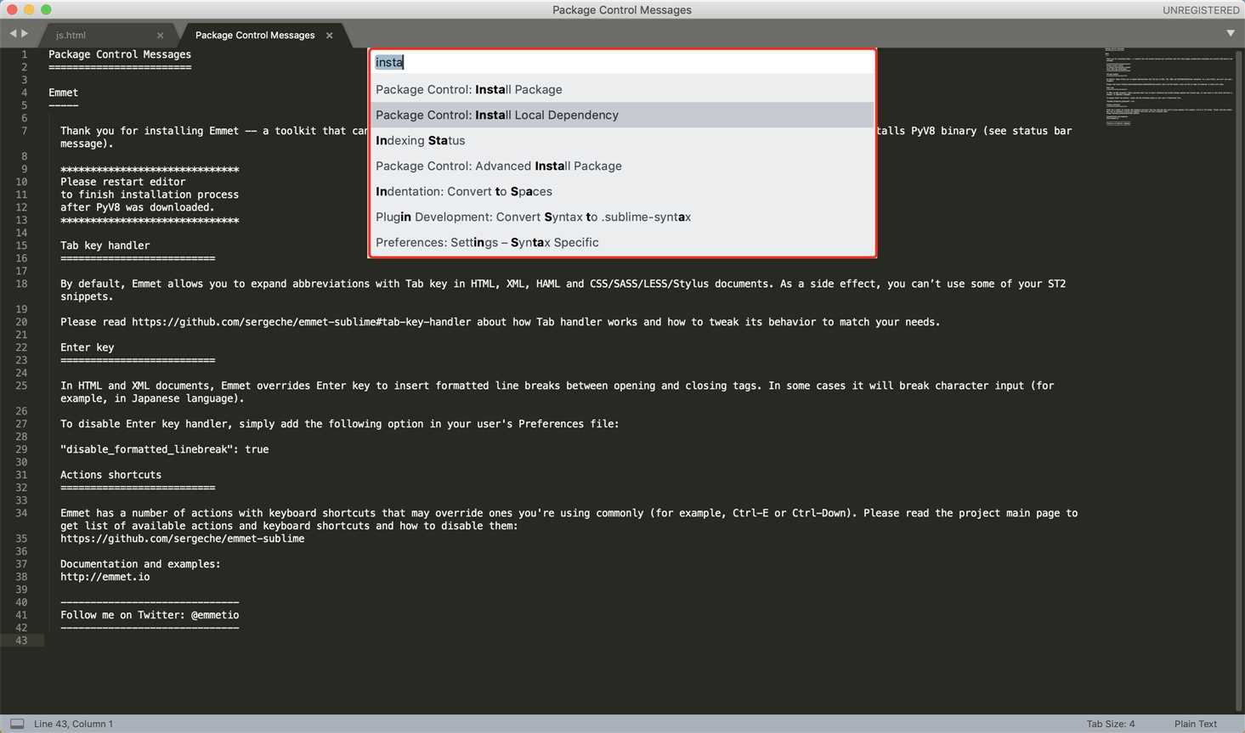Viewport: 1245px width, 733px height.
Task: Click the "Actions shortcuts" heading
Action: click(x=110, y=475)
